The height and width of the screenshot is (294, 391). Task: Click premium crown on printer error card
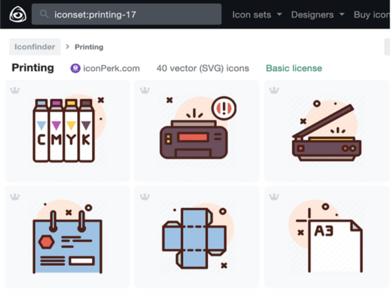(x=145, y=91)
